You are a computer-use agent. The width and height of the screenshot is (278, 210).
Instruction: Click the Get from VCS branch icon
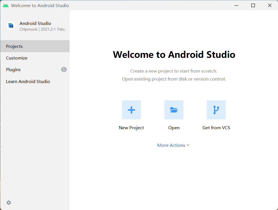point(216,110)
